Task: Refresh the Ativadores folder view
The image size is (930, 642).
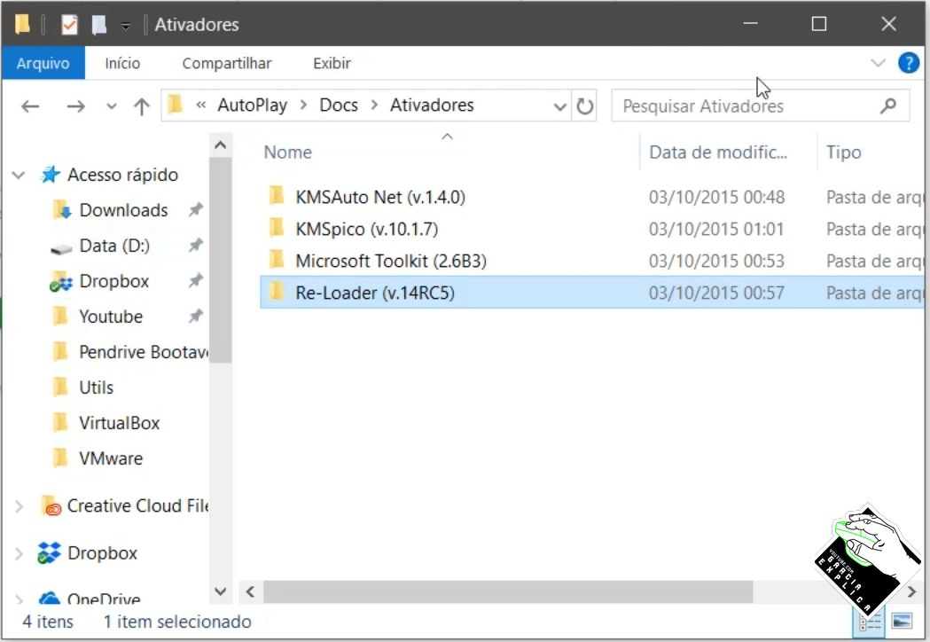Action: 585,106
